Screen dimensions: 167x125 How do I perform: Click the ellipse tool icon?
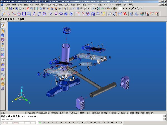[x=40, y=14]
